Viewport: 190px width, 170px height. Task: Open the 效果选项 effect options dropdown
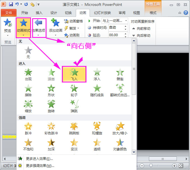pyautogui.click(x=38, y=27)
